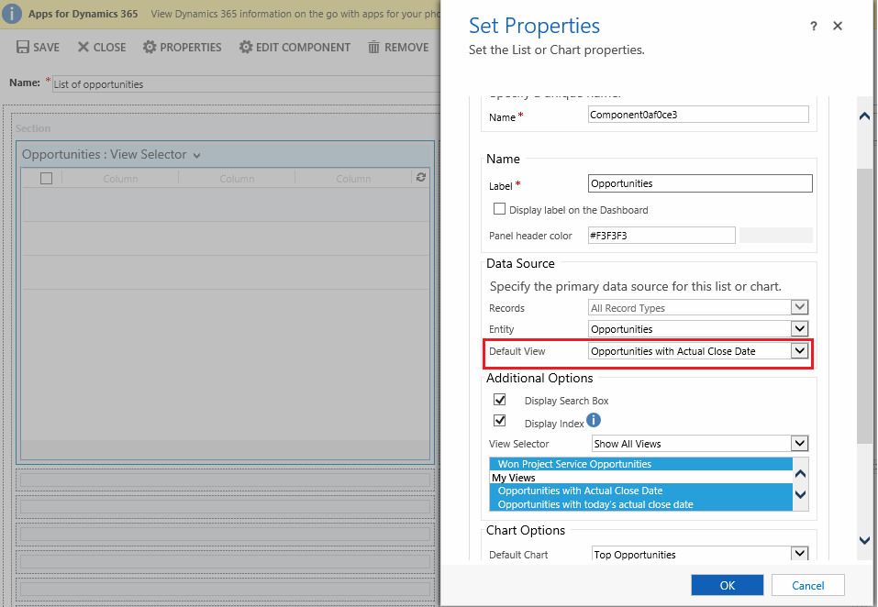This screenshot has height=607, width=878.
Task: Uncheck Display Search Box
Action: click(499, 400)
